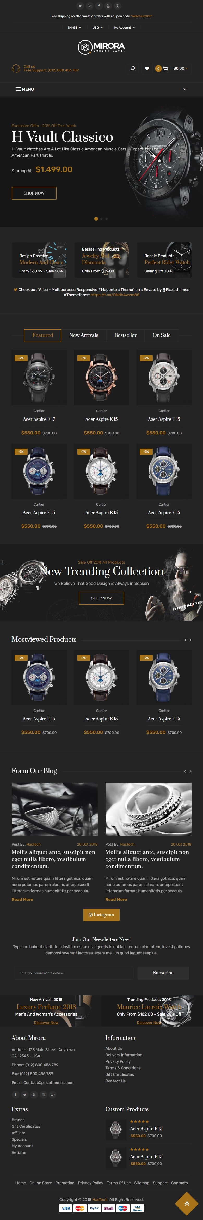Expand the EN-GB language dropdown
Viewport: 203px width, 1220px height.
[74, 27]
